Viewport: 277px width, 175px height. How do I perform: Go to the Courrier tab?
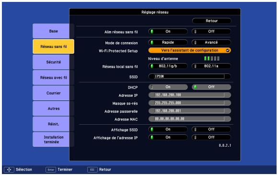(53, 93)
